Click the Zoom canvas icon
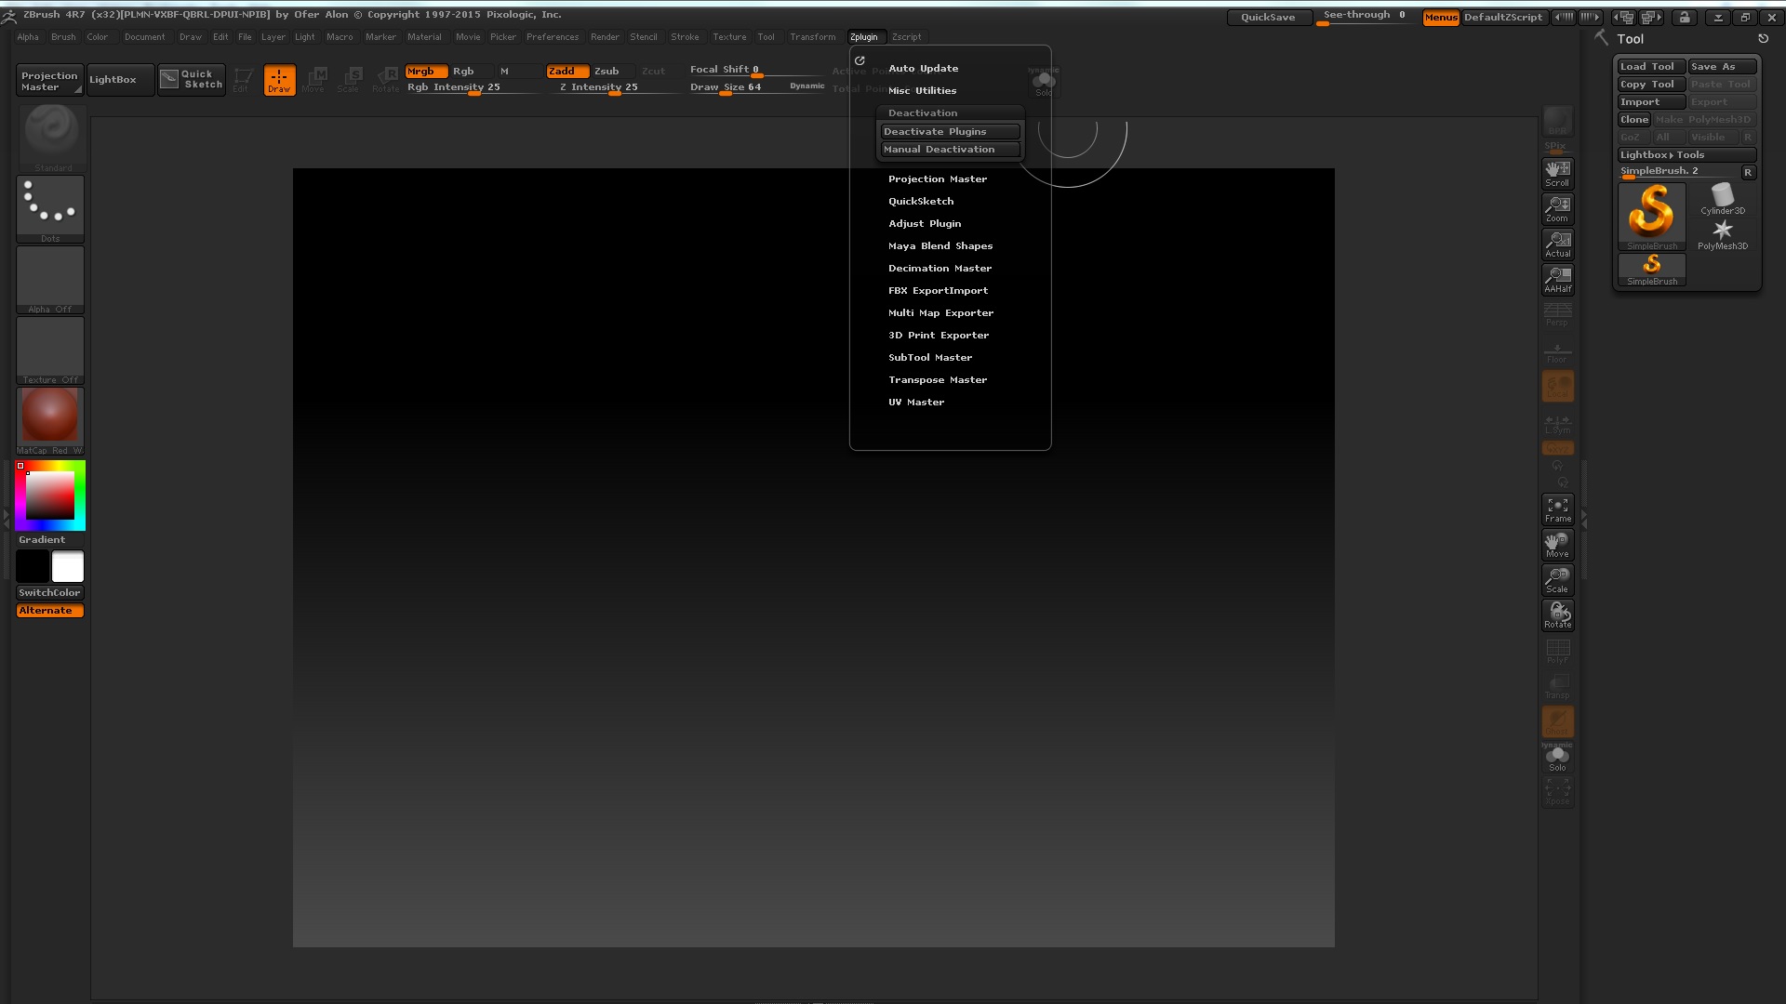 click(x=1557, y=208)
